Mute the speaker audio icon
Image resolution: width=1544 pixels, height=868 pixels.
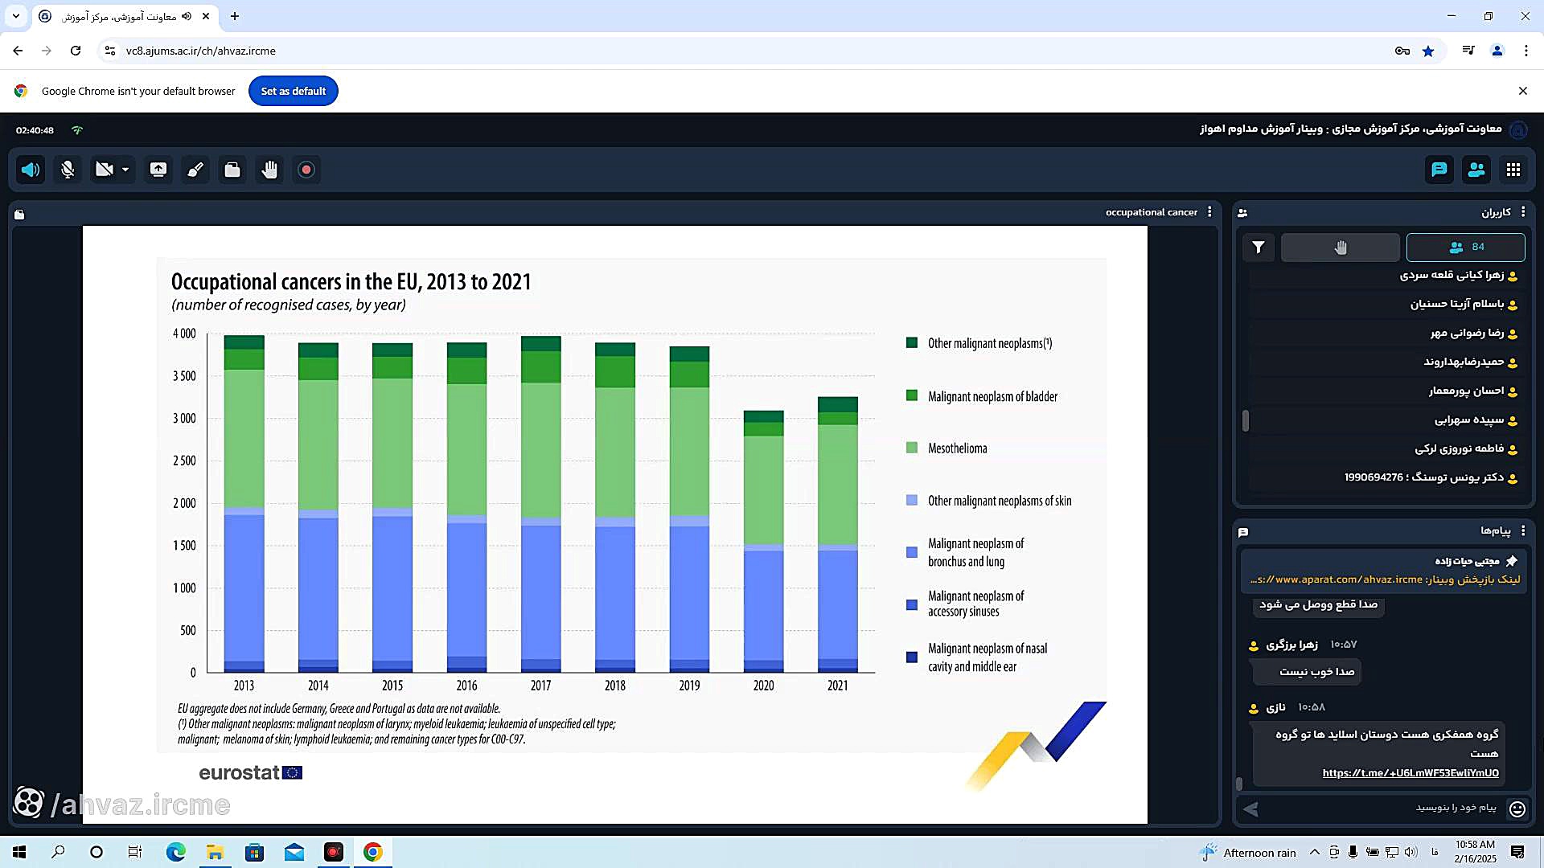tap(31, 170)
